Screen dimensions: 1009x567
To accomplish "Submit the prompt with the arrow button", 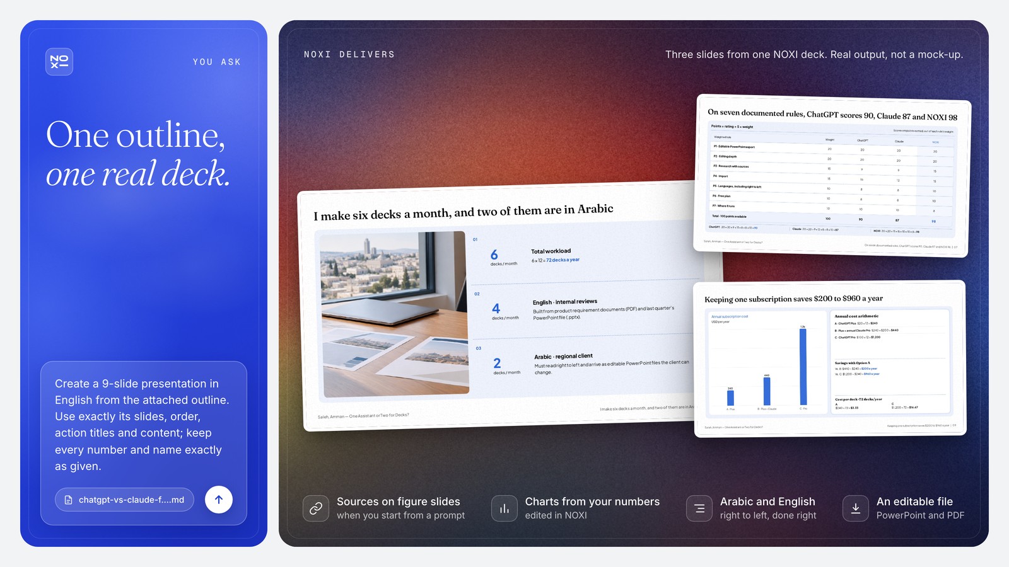I will pos(219,500).
